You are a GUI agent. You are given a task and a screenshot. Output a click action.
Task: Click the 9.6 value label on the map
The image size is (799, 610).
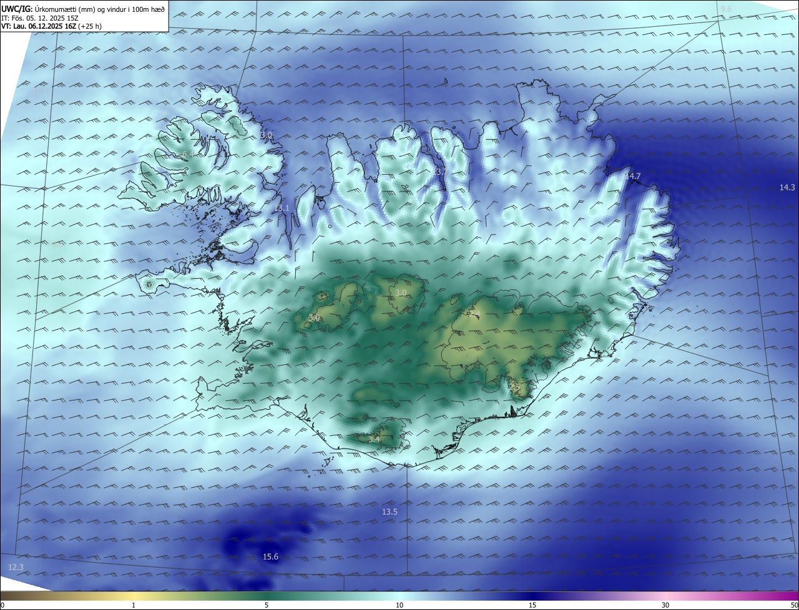pyautogui.click(x=726, y=9)
